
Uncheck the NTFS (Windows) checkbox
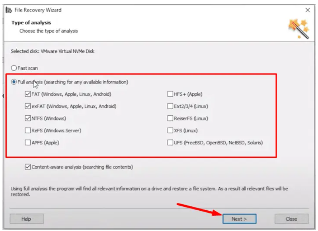(x=28, y=118)
